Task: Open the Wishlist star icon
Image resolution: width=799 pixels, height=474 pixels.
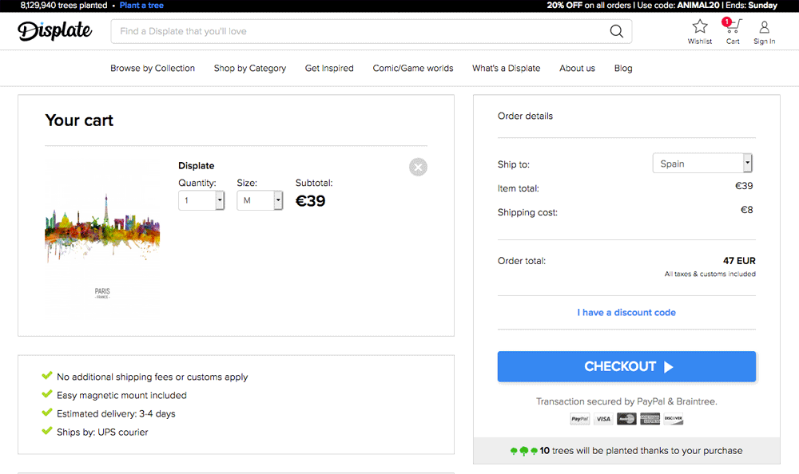Action: click(700, 26)
